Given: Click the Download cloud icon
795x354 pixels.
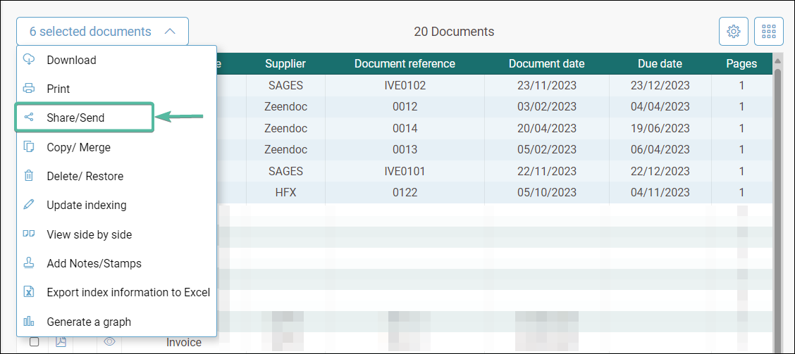Looking at the screenshot, I should click(x=29, y=60).
